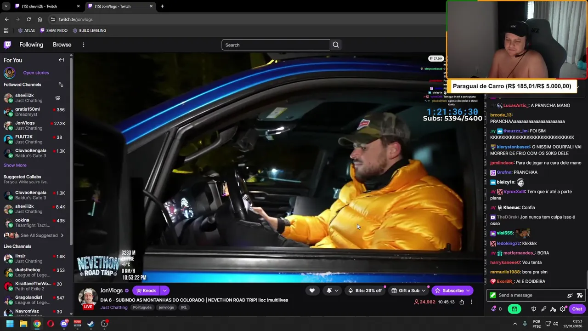The width and height of the screenshot is (588, 331).
Task: Click the search magnifier button
Action: (336, 45)
